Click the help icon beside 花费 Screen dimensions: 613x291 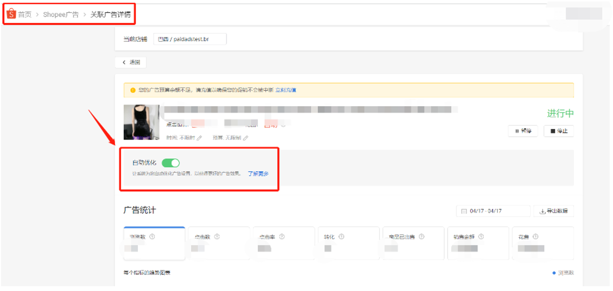pos(535,237)
